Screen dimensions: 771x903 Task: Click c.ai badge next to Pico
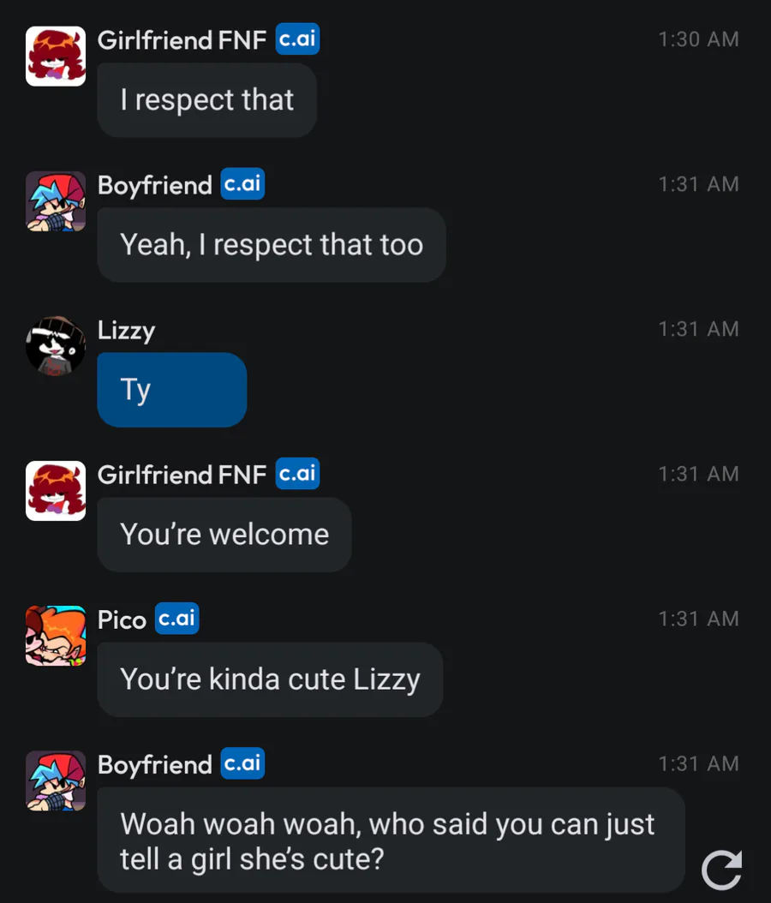click(176, 619)
